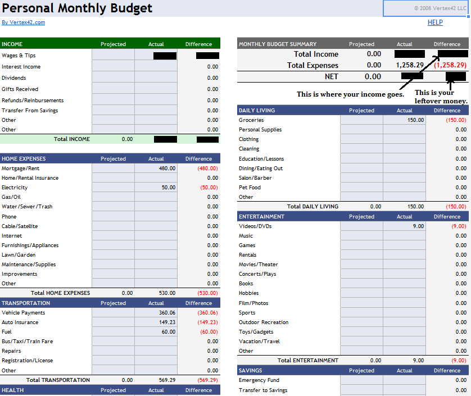
Task: Select Transfer to Savings actual cell
Action: 404,390
